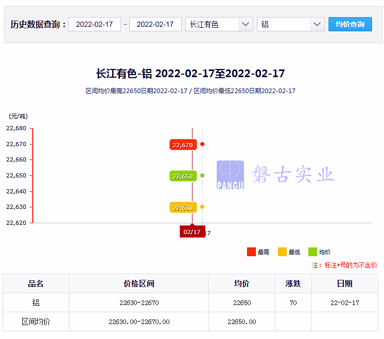Click the 22630.00-22670.00 range cell
Viewport: 384px width, 339px height.
click(139, 322)
